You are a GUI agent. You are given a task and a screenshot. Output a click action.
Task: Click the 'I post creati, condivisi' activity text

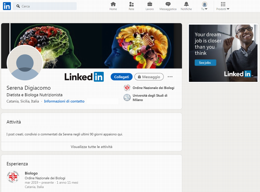coord(65,134)
